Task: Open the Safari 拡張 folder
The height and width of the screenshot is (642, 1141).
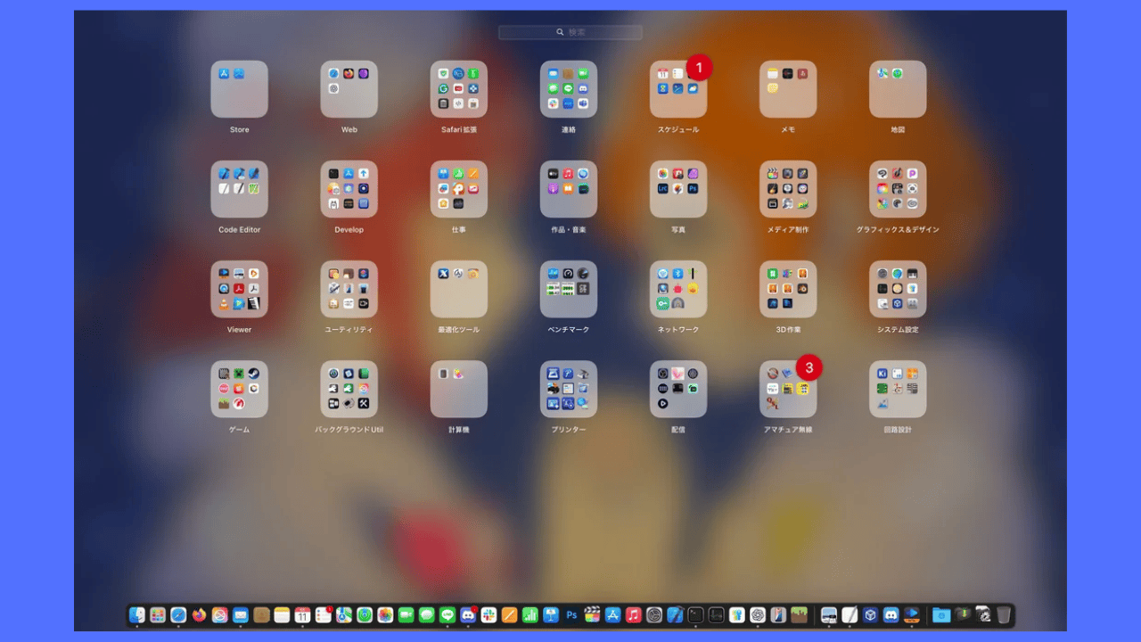Action: click(x=458, y=89)
